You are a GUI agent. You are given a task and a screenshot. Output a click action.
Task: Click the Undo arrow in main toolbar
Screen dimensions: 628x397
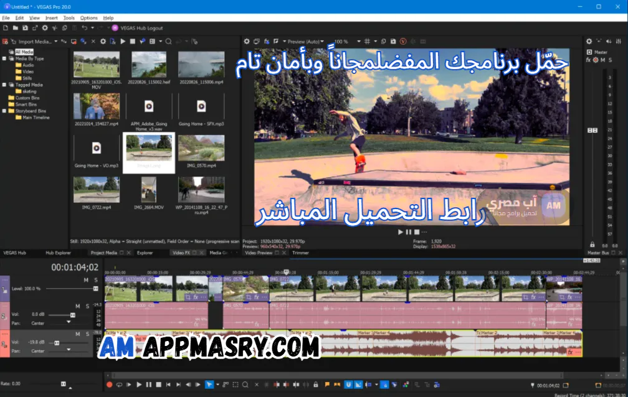[84, 28]
